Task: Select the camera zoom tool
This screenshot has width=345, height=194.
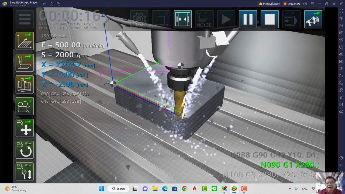Action: 25,171
